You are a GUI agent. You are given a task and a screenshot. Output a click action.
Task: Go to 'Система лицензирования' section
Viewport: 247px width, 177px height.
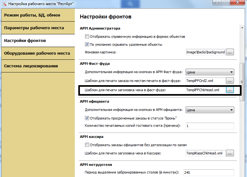click(x=38, y=66)
